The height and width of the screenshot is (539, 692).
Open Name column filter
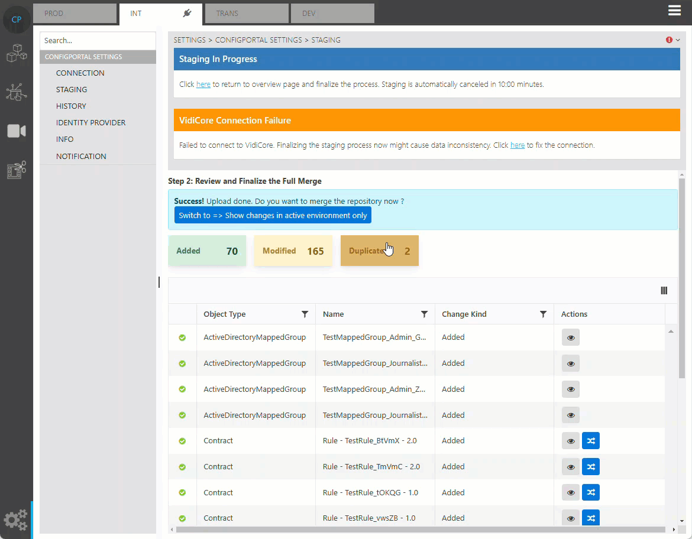[x=424, y=314]
